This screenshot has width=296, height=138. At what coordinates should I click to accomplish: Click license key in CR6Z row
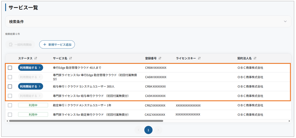tap(188, 105)
